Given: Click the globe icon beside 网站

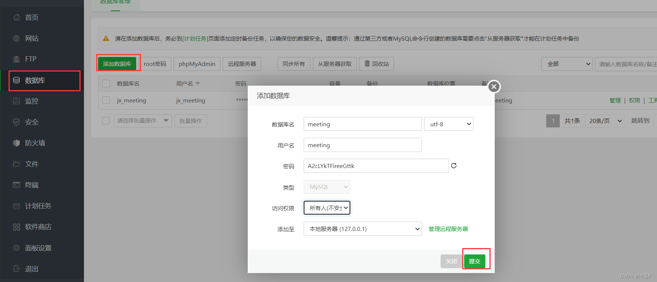Looking at the screenshot, I should (x=16, y=38).
